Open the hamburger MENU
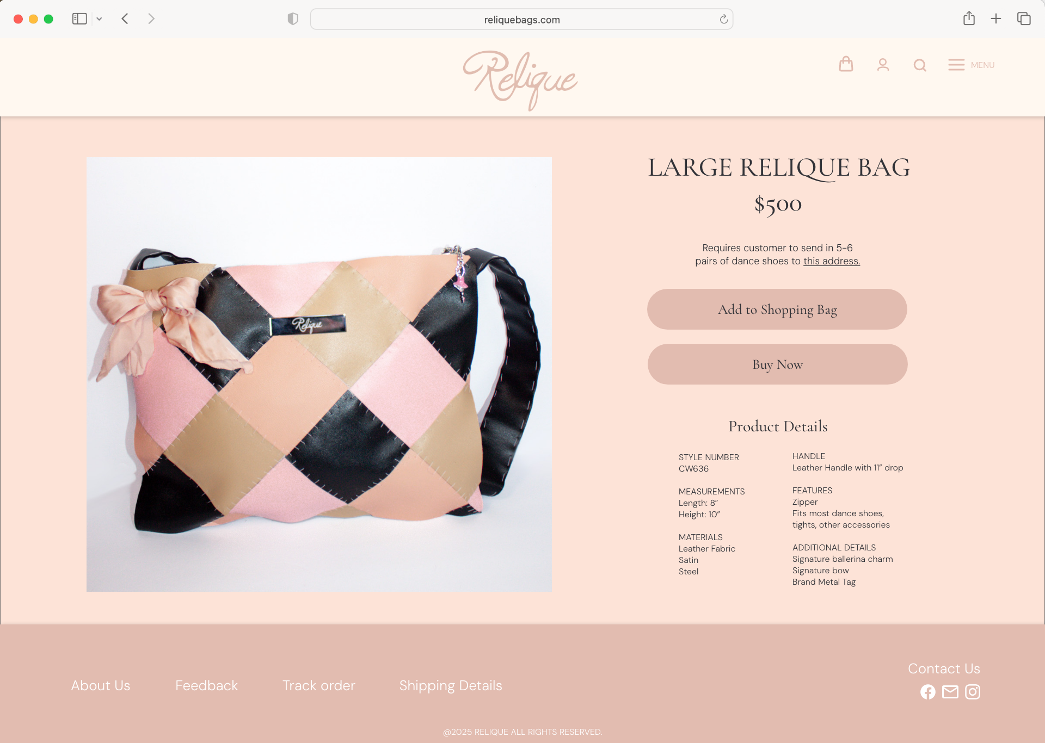1045x743 pixels. (x=971, y=65)
